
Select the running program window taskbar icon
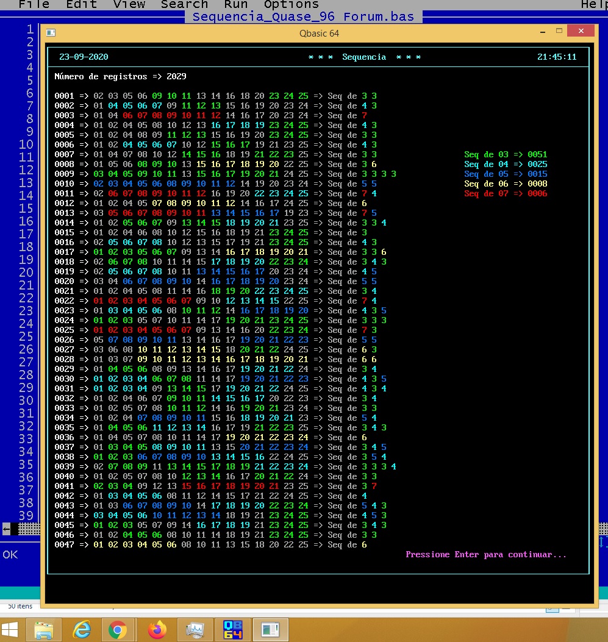point(270,629)
